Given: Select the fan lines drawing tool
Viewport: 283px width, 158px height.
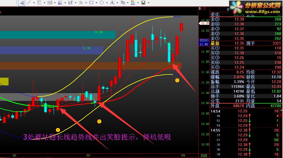Looking at the screenshot, I should click(60, 3).
